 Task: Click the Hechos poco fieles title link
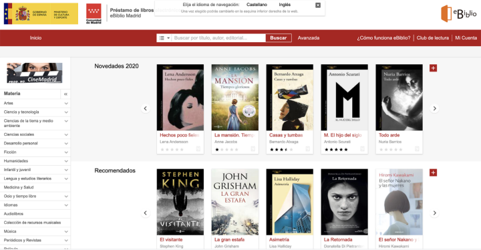180,135
